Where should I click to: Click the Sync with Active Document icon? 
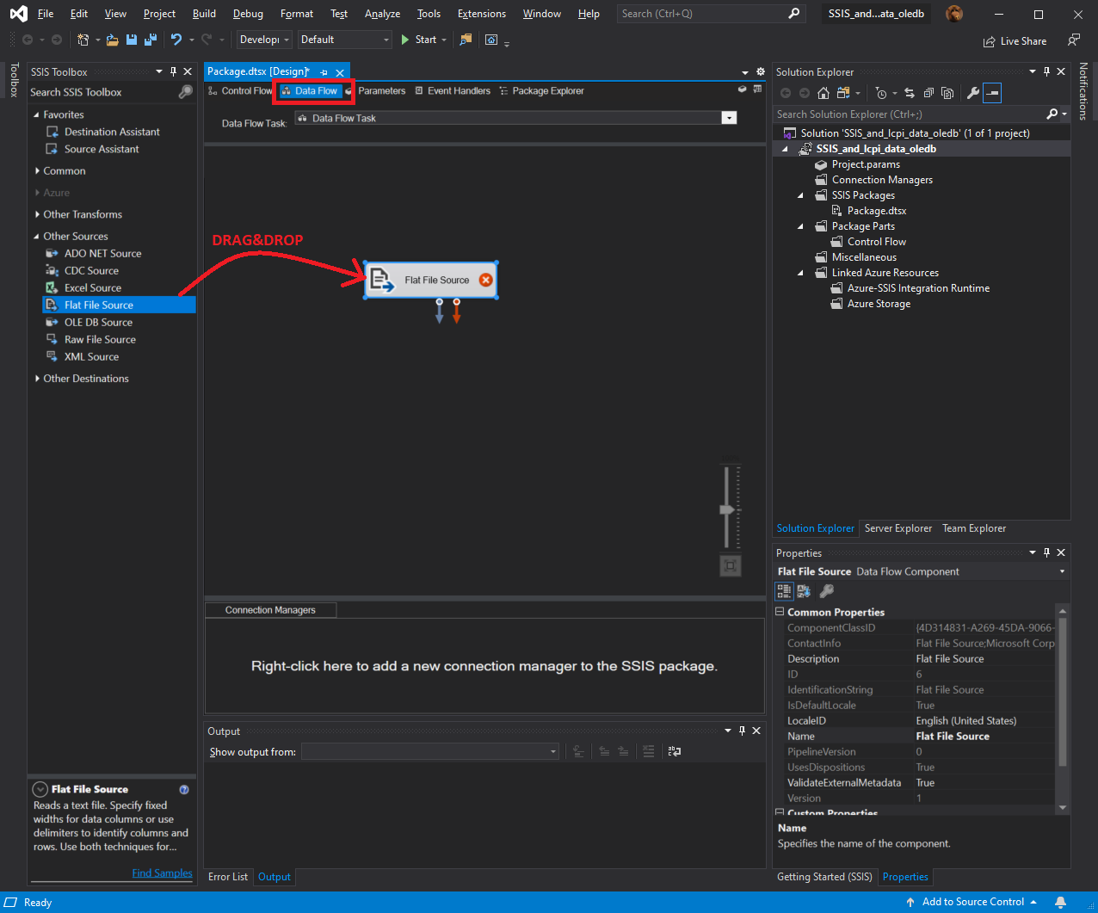(910, 93)
